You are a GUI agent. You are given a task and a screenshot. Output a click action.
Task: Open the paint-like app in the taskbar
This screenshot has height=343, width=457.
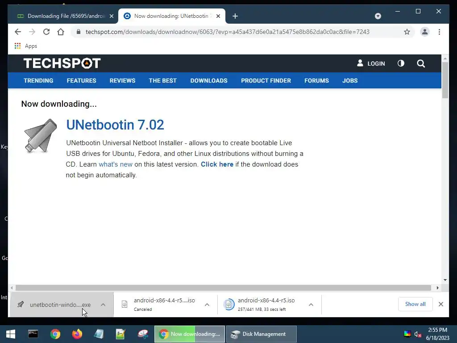tap(143, 334)
